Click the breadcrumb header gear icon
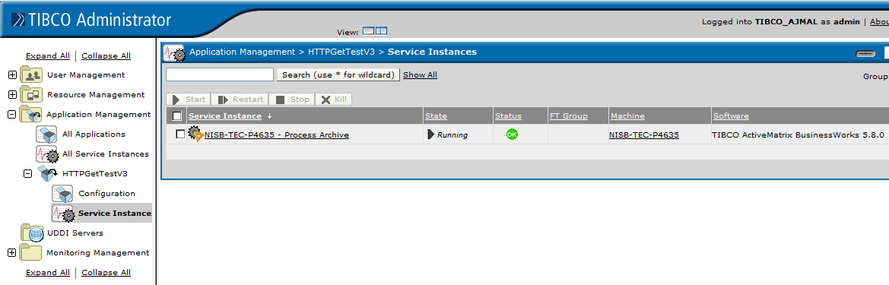Image resolution: width=889 pixels, height=285 pixels. [174, 52]
